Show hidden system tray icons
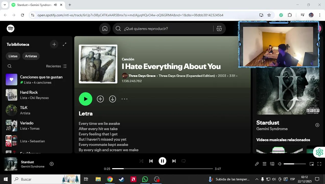The width and height of the screenshot is (325, 184). point(257,179)
